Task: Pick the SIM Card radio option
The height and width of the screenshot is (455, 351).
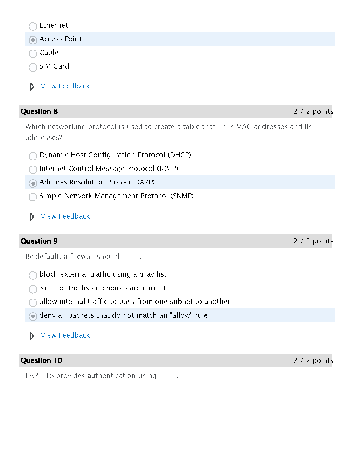Action: (x=33, y=68)
